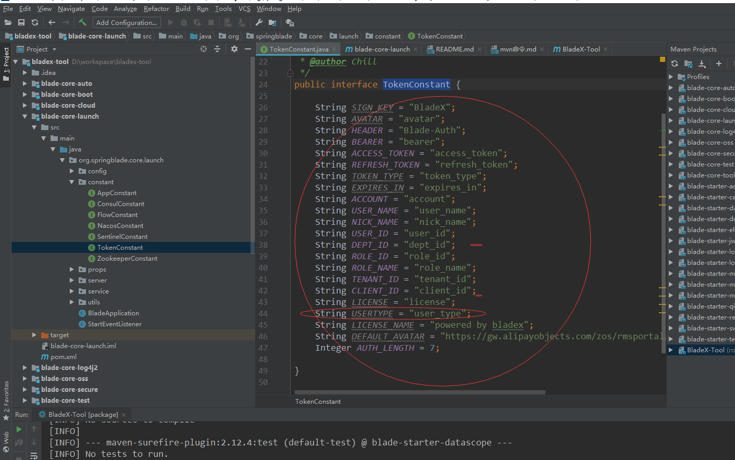
Task: Expand the config package
Action: pos(72,171)
